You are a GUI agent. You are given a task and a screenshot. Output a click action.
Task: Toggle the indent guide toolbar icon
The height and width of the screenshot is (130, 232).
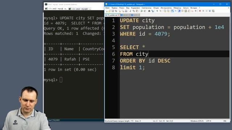pos(179,11)
